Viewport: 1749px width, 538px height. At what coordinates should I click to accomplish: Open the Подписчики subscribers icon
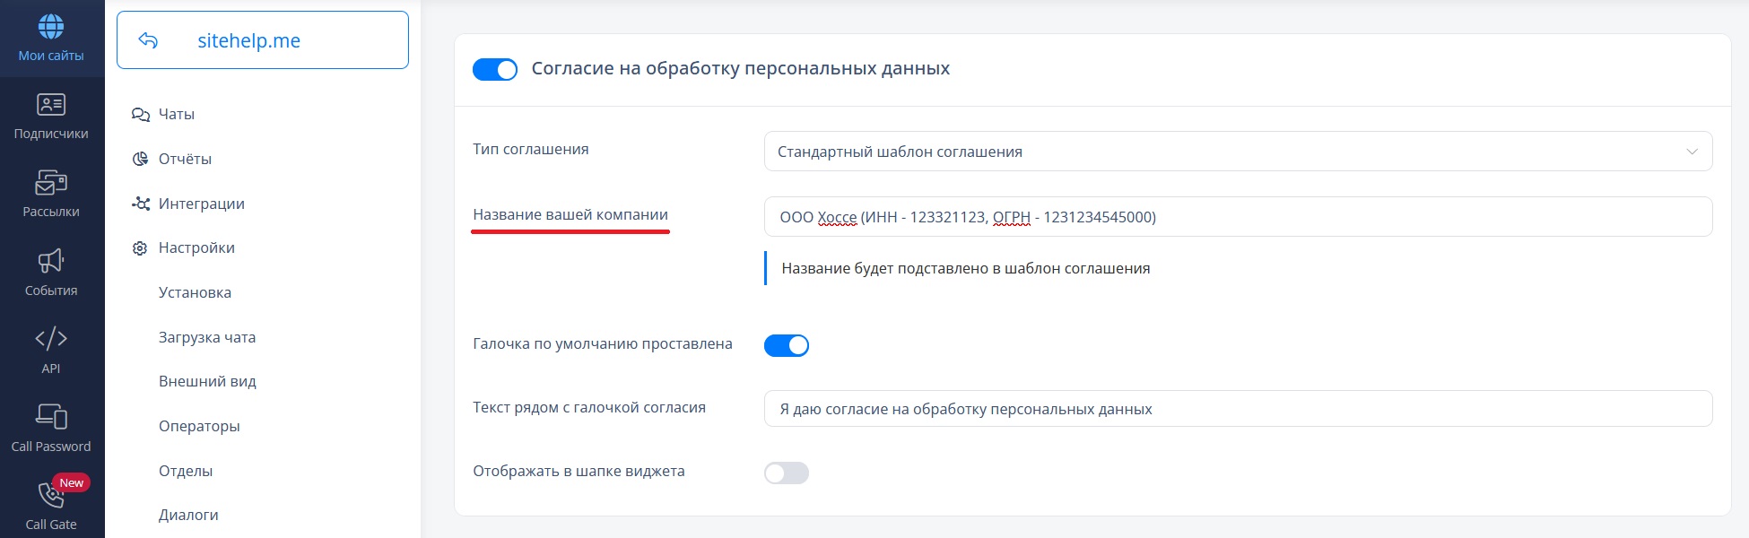pos(51,105)
